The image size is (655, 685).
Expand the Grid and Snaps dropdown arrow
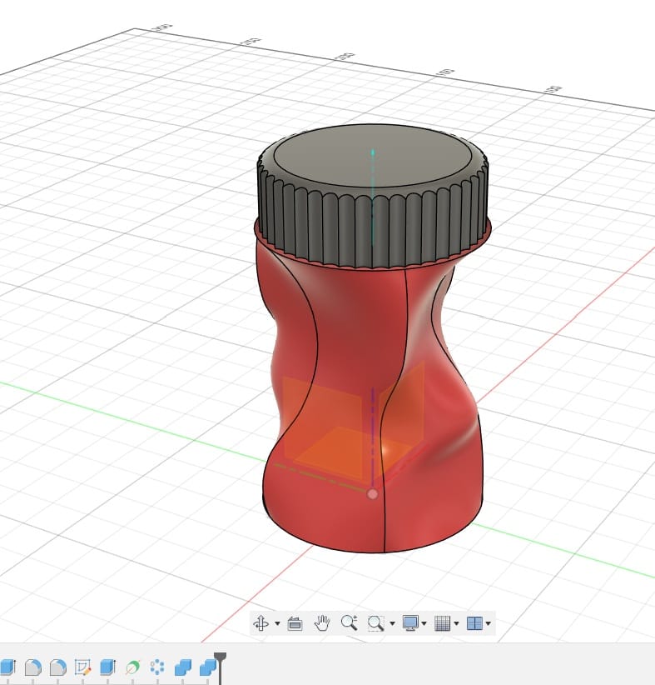click(457, 623)
